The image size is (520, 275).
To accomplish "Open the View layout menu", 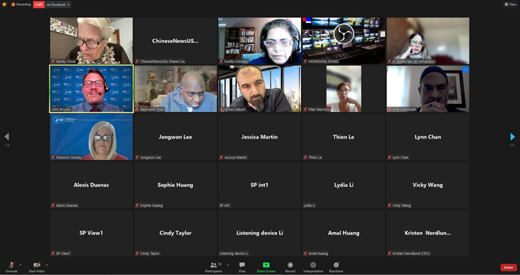I will pyautogui.click(x=510, y=4).
